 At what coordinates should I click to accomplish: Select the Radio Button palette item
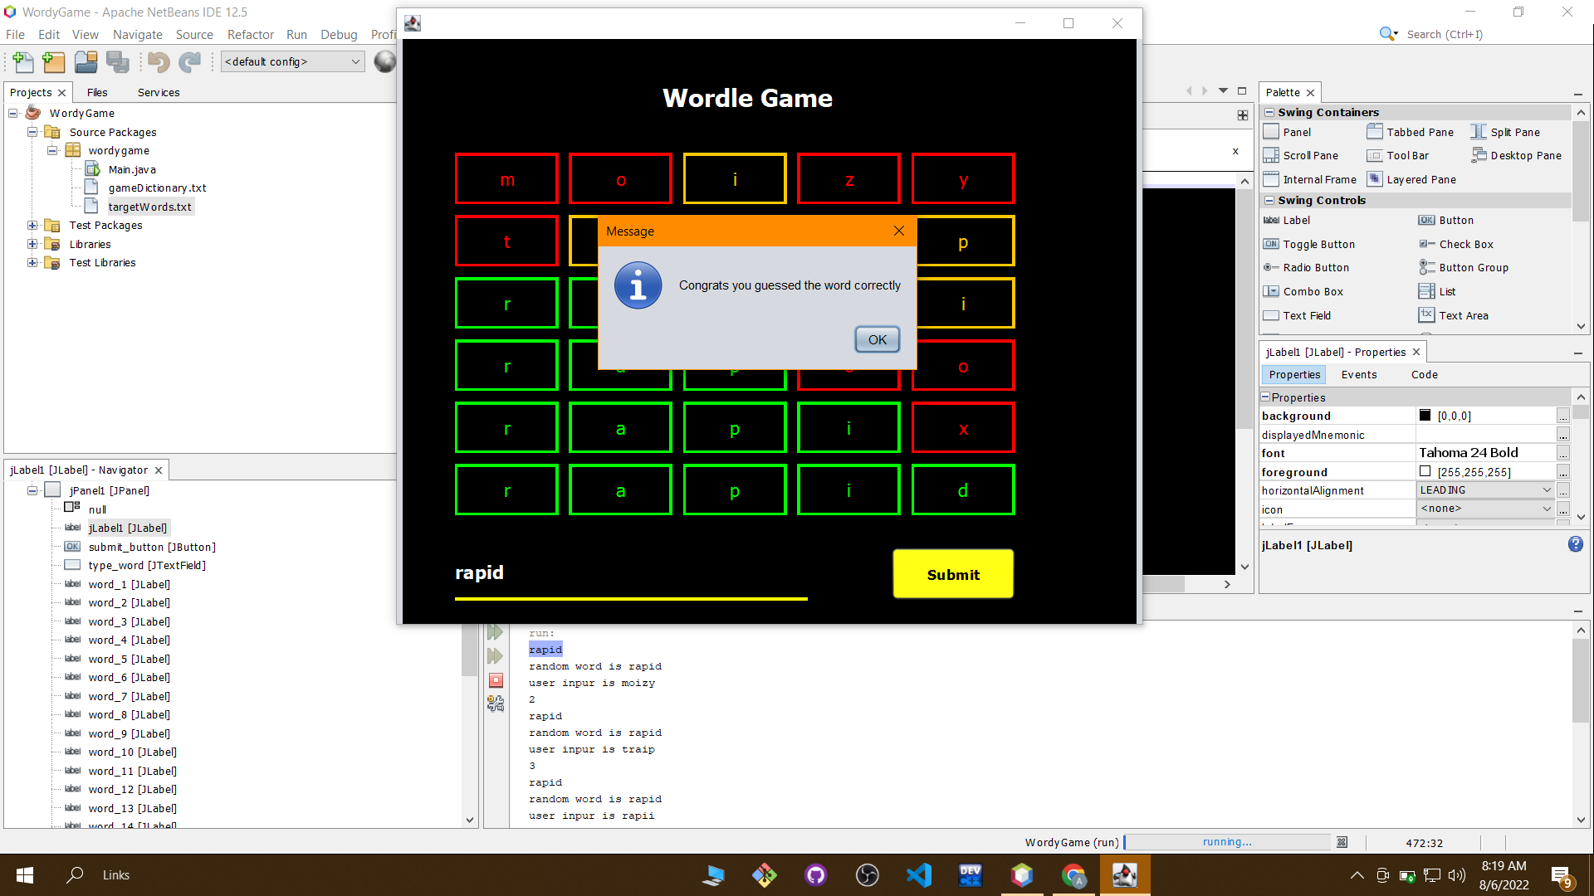1315,267
